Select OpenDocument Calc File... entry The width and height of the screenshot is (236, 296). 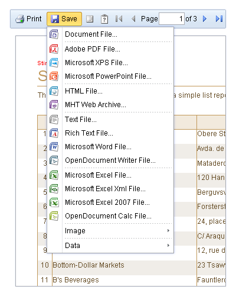(110, 216)
